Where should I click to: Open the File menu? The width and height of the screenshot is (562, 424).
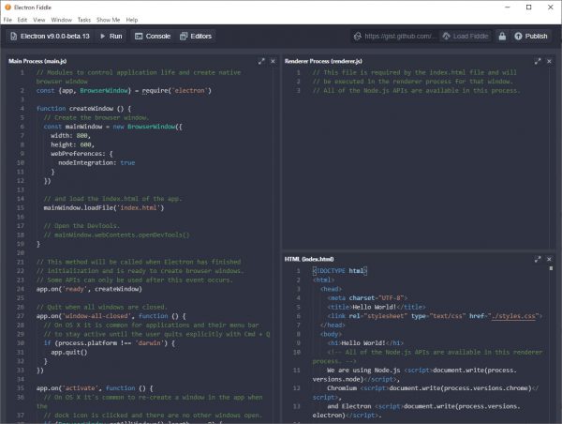(7, 20)
